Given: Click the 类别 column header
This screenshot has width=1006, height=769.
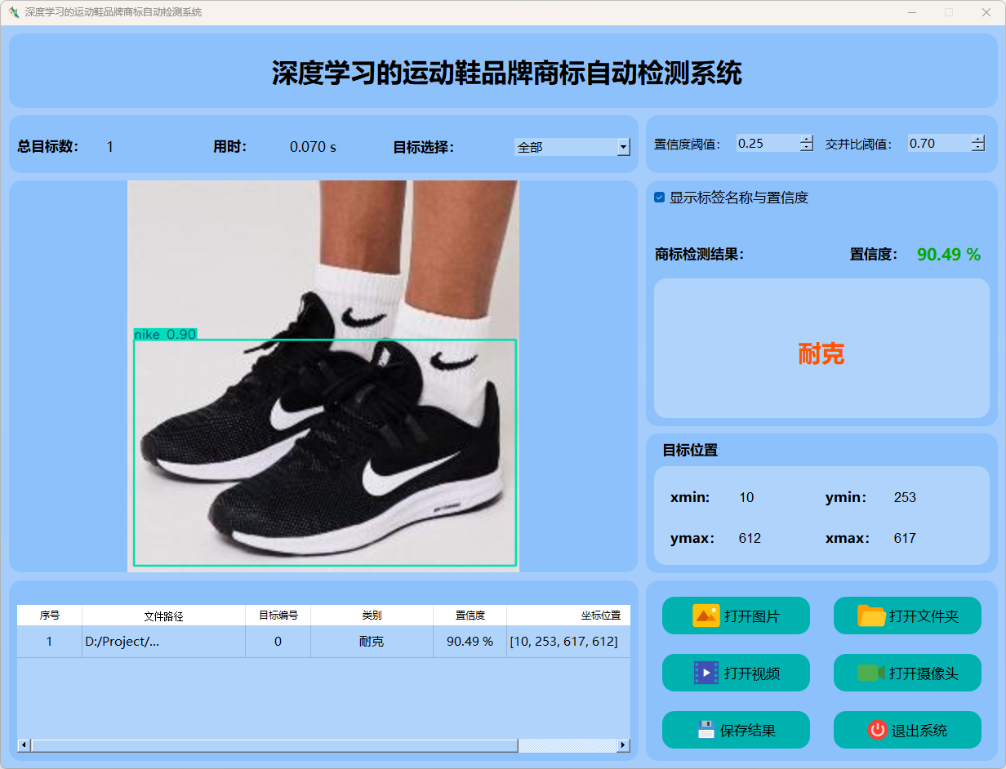Looking at the screenshot, I should [372, 616].
